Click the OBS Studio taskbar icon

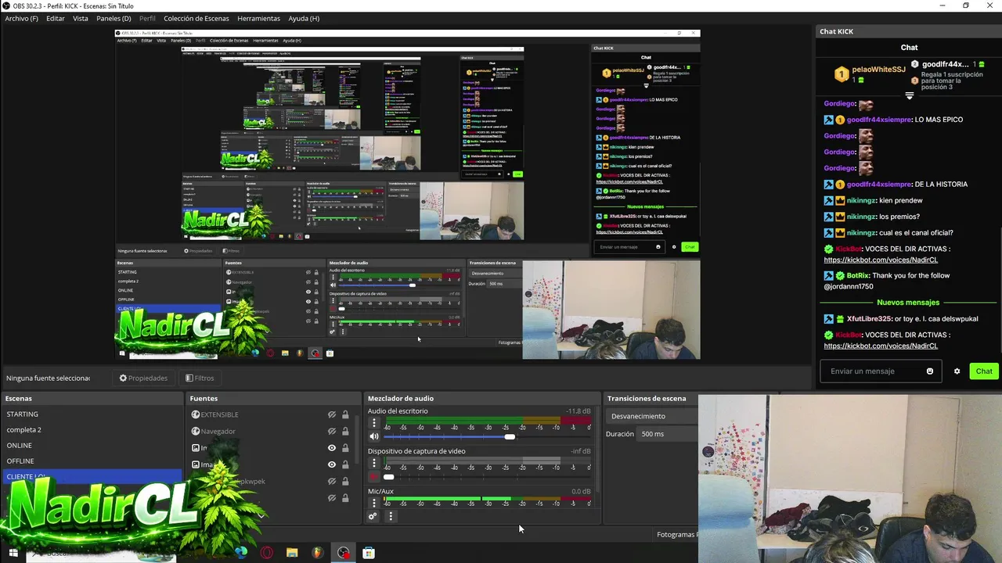click(344, 553)
